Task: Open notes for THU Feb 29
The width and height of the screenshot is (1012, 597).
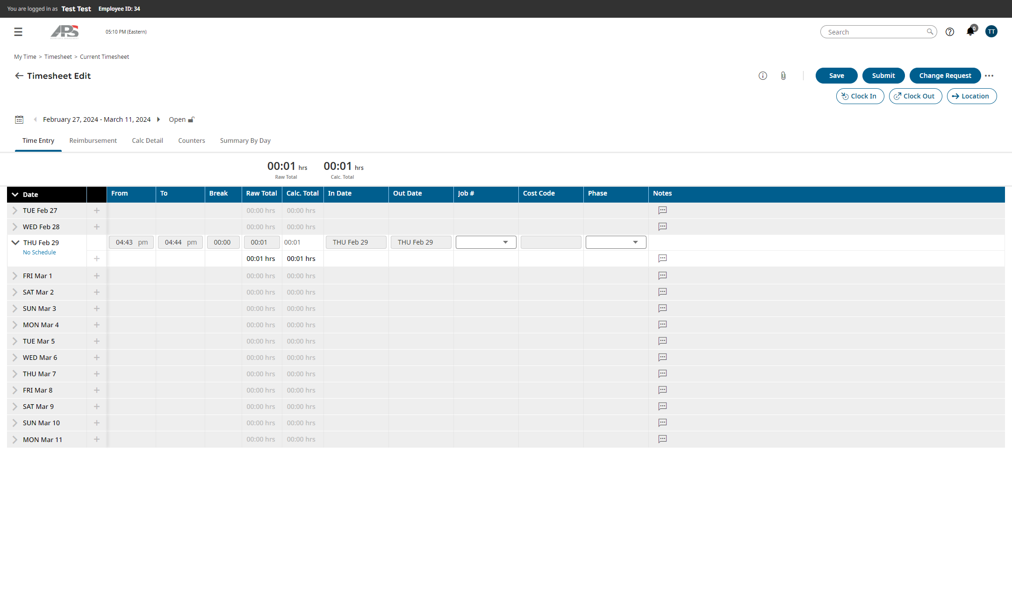Action: (x=662, y=259)
